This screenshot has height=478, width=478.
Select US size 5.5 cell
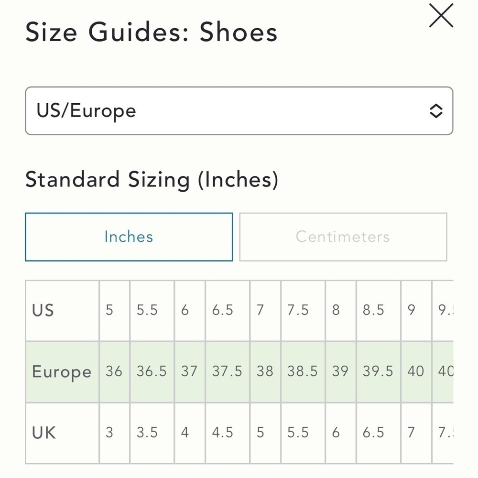click(x=152, y=310)
